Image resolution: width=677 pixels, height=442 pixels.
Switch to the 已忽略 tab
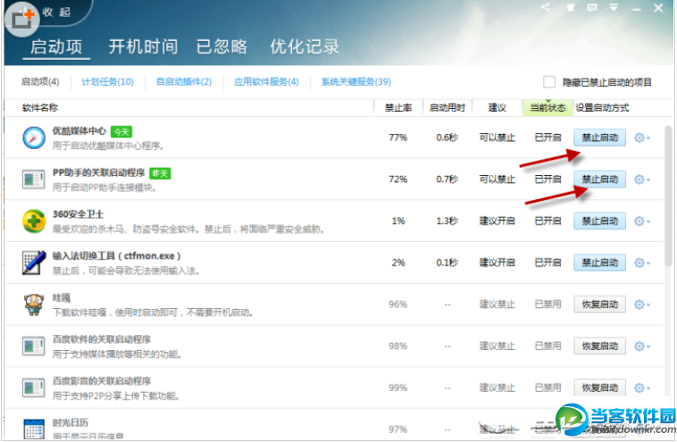(221, 46)
